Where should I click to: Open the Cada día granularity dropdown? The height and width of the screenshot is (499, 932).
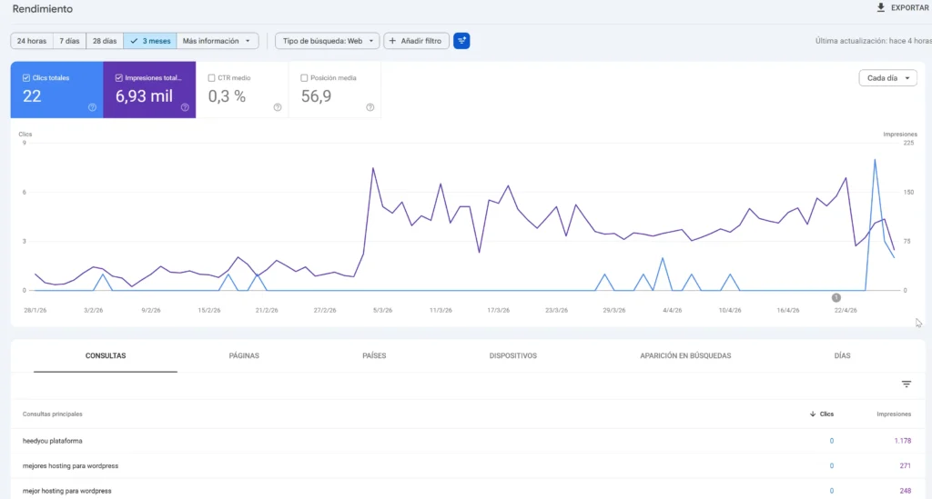[x=887, y=78]
